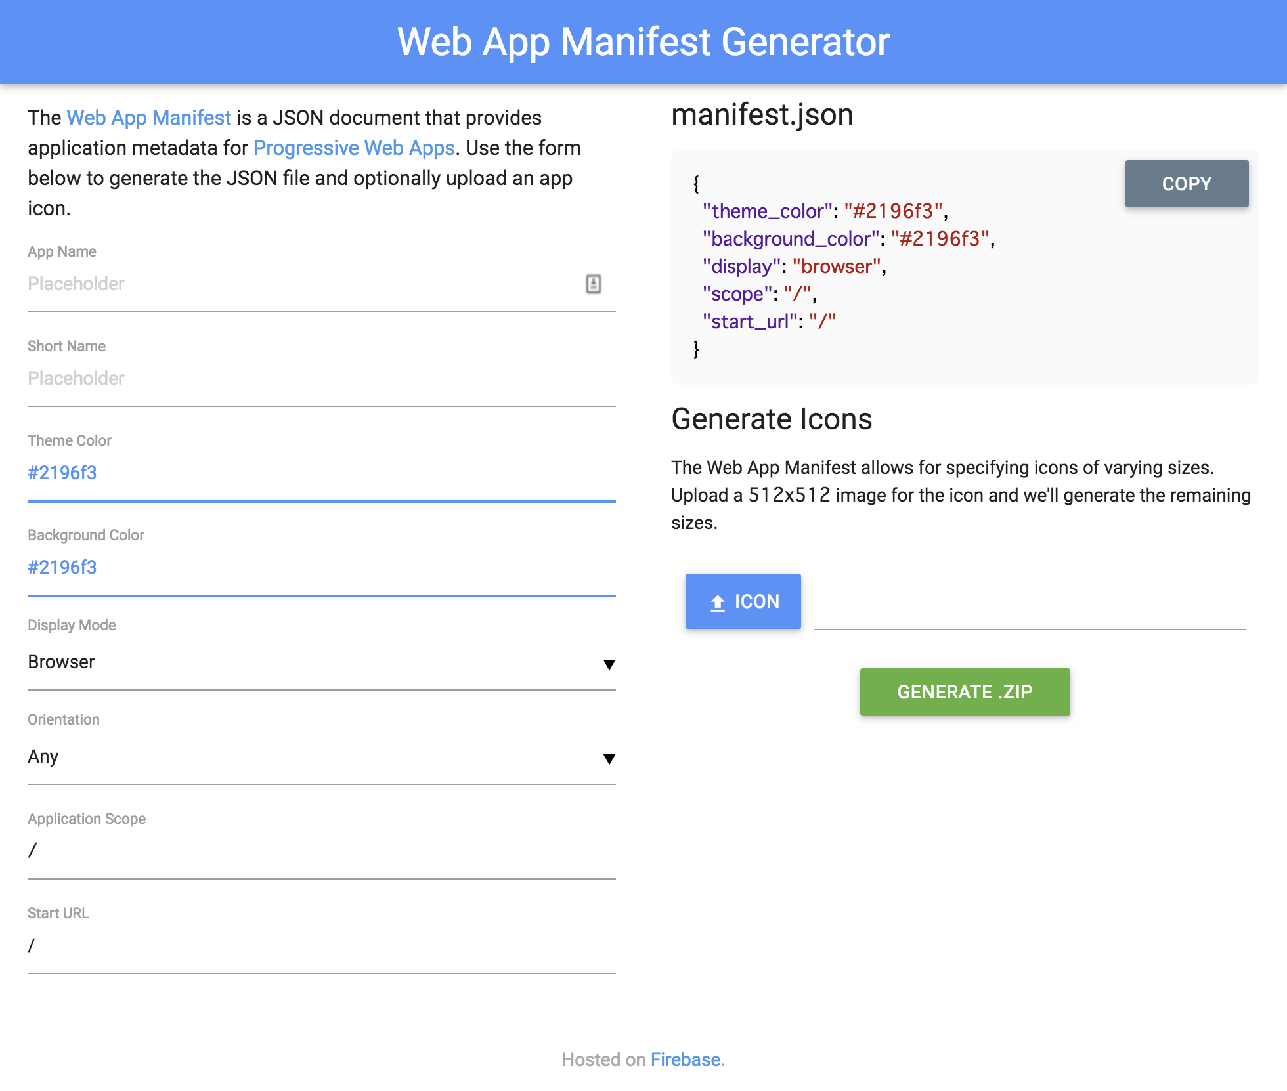Image resolution: width=1287 pixels, height=1091 pixels.
Task: Click the Orientation dropdown caret arrow
Action: tap(609, 759)
